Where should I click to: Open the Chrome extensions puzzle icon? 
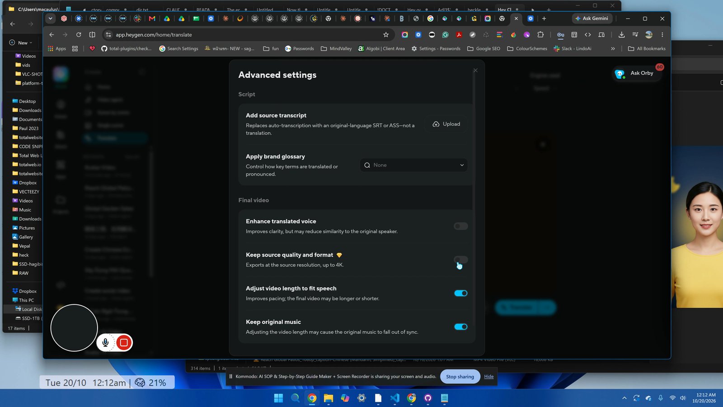[540, 35]
